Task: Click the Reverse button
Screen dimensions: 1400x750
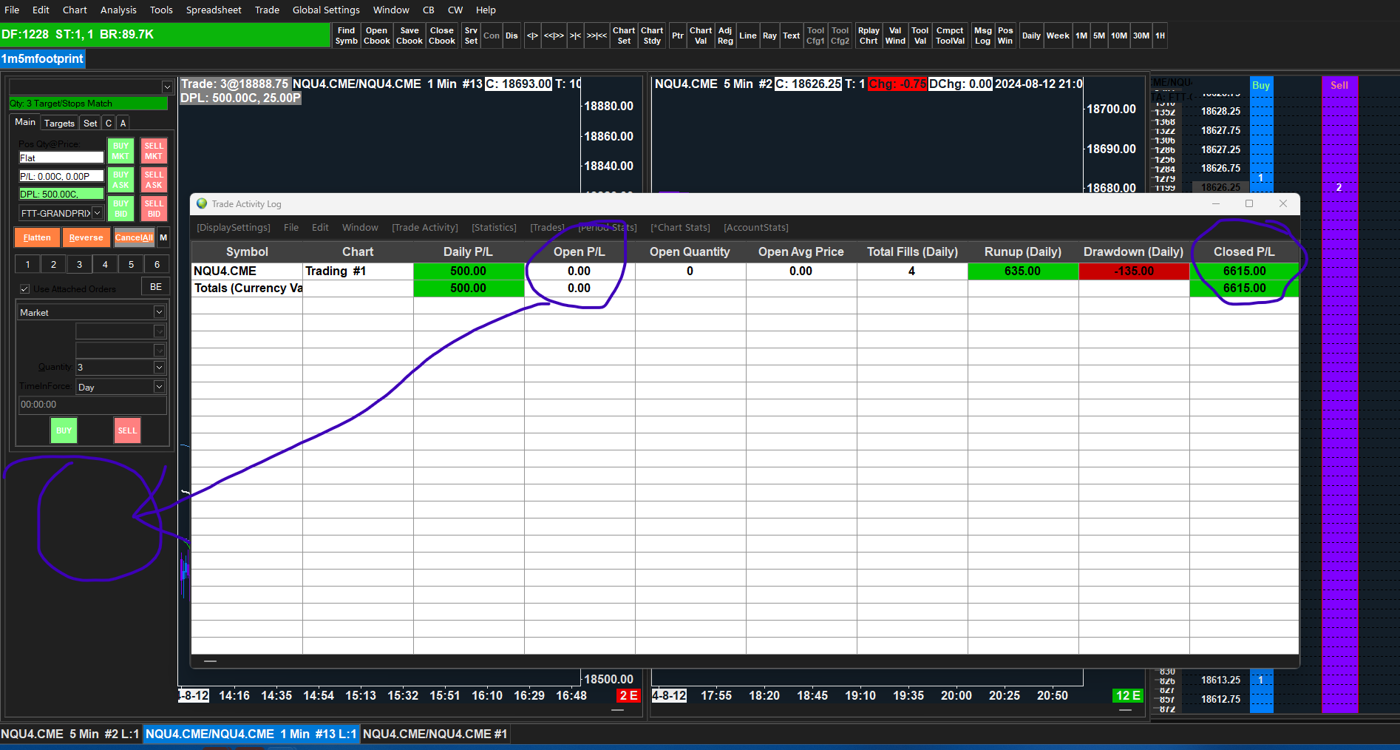Action: point(86,237)
